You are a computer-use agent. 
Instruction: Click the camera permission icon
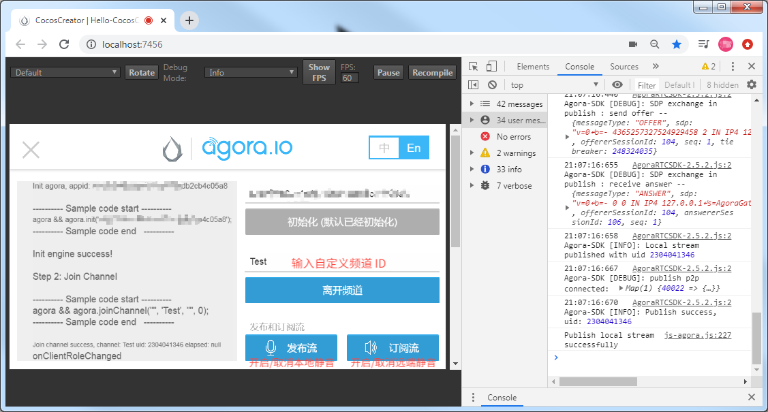(x=633, y=44)
